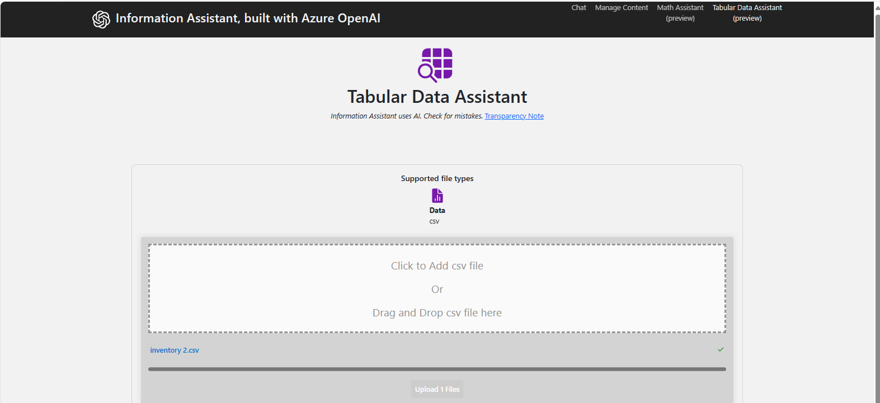Click the inventory 2.csv file name

click(x=175, y=350)
